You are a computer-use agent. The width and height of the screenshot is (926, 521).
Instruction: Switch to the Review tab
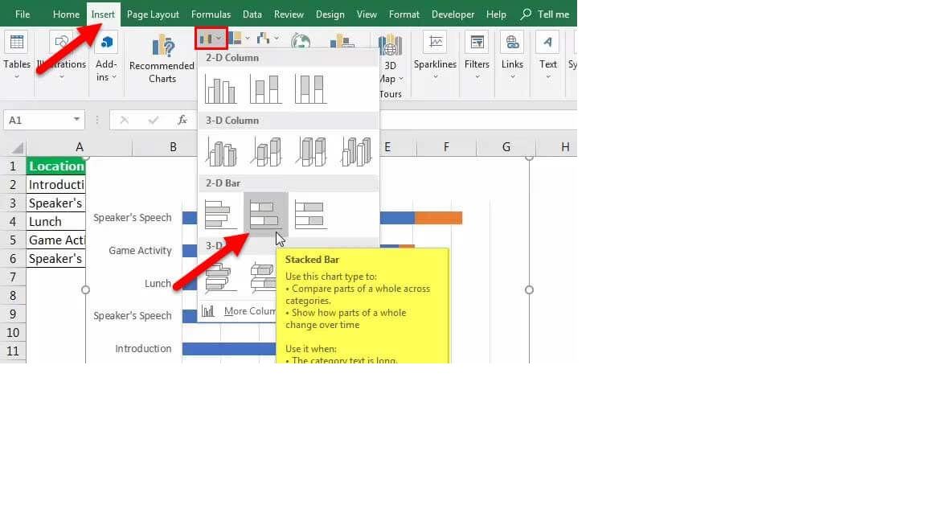point(289,14)
